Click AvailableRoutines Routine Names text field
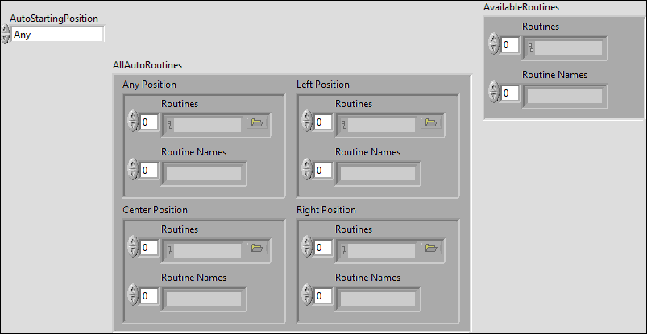The image size is (647, 334). point(564,96)
